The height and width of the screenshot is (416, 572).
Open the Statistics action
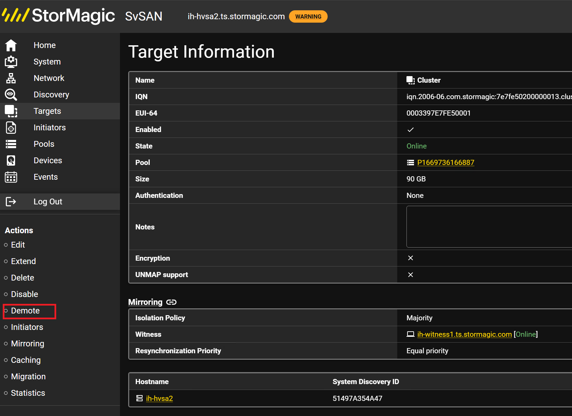28,393
